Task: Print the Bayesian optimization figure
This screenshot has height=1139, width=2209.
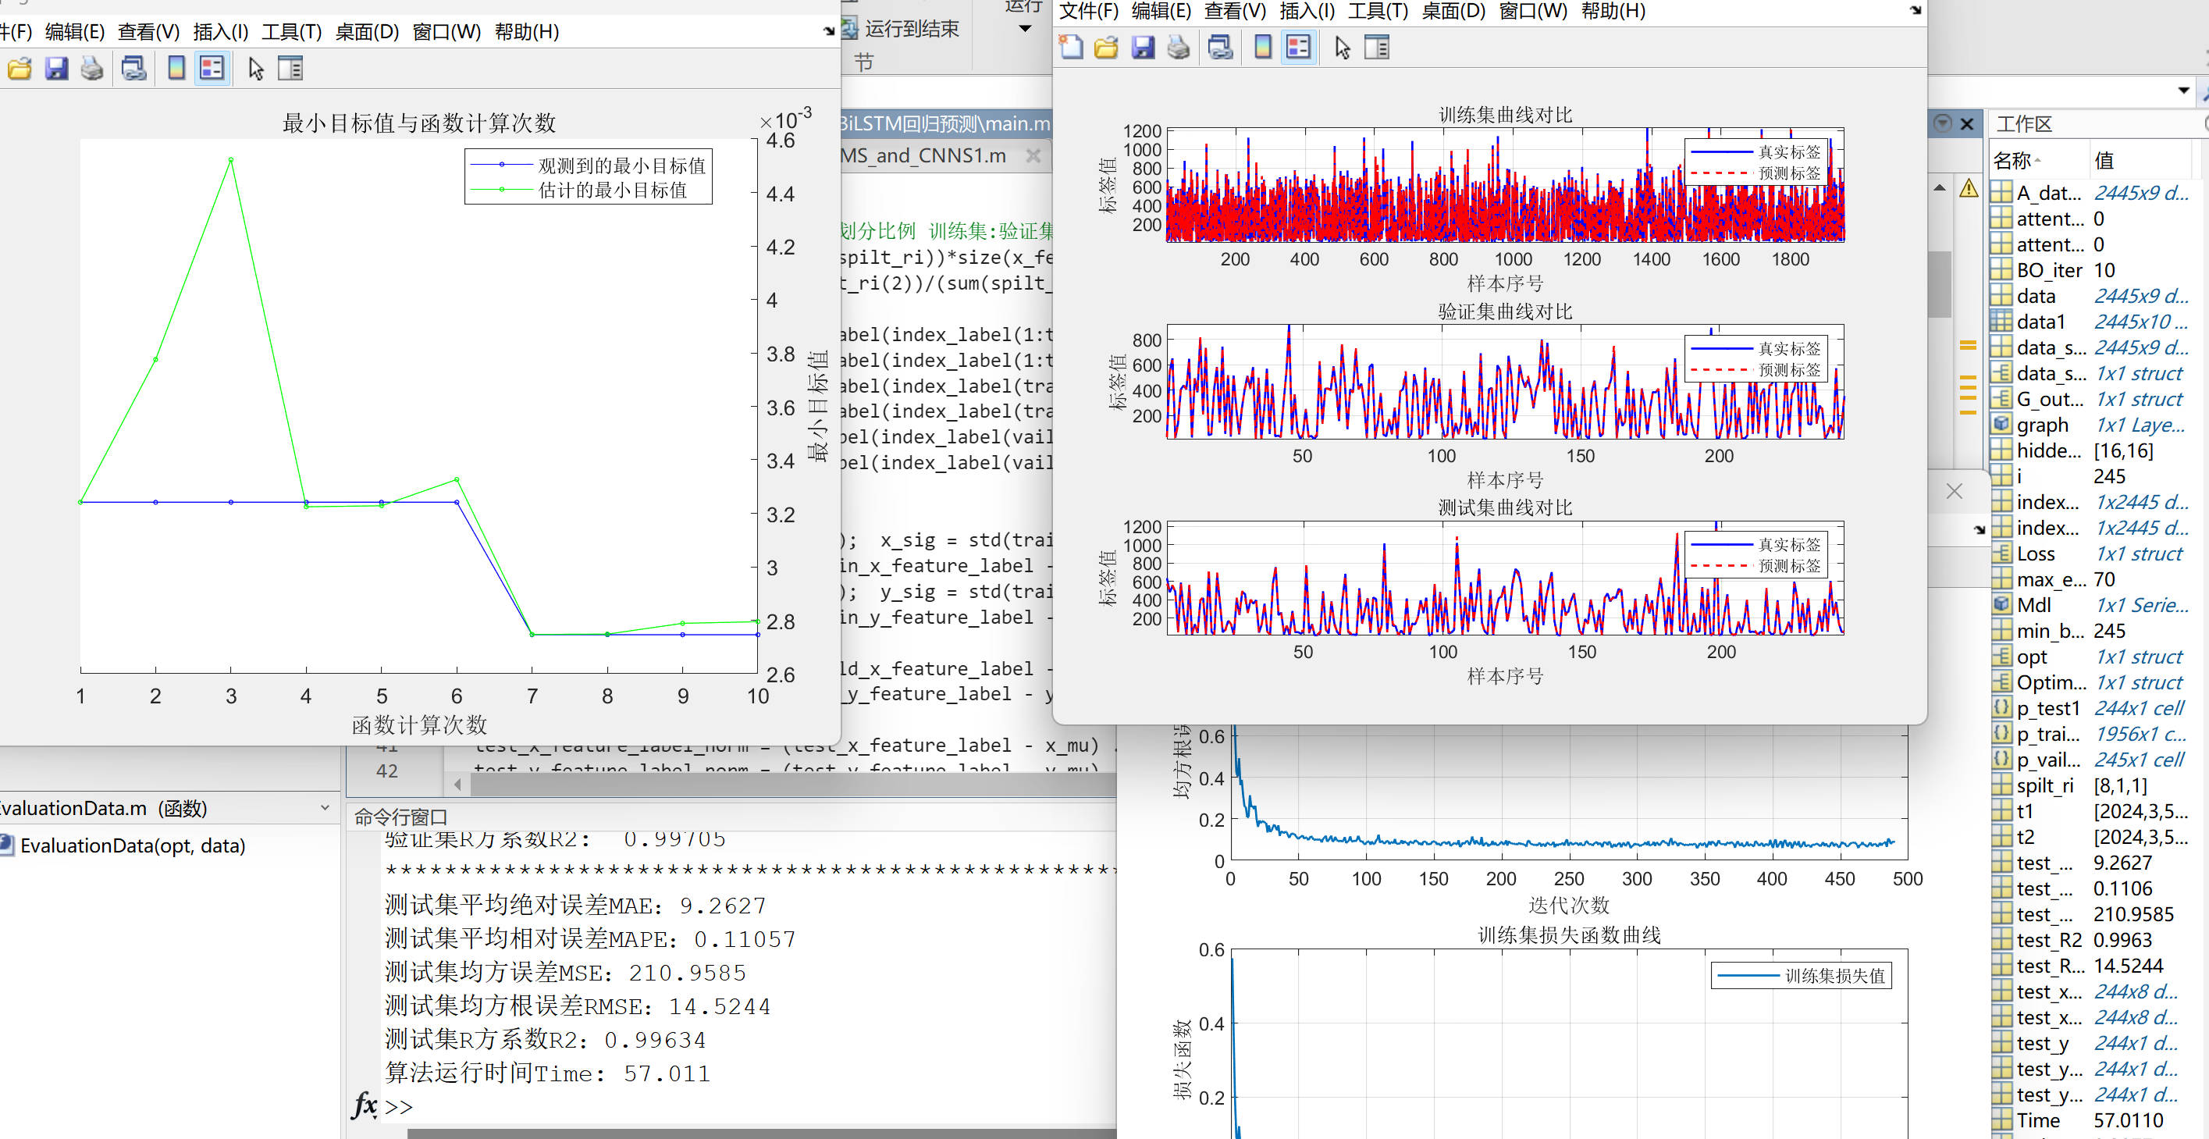Action: point(94,68)
